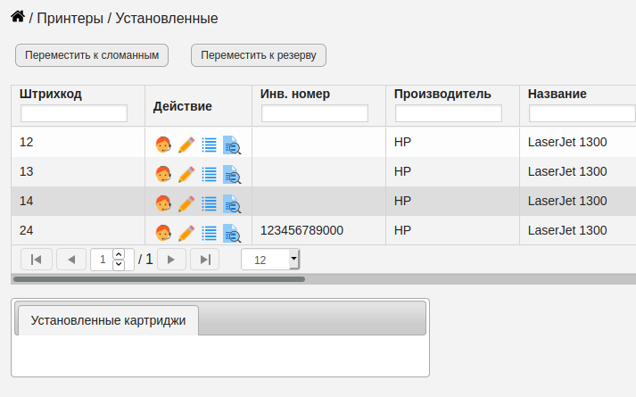Open list icon for printer 12

tap(210, 145)
